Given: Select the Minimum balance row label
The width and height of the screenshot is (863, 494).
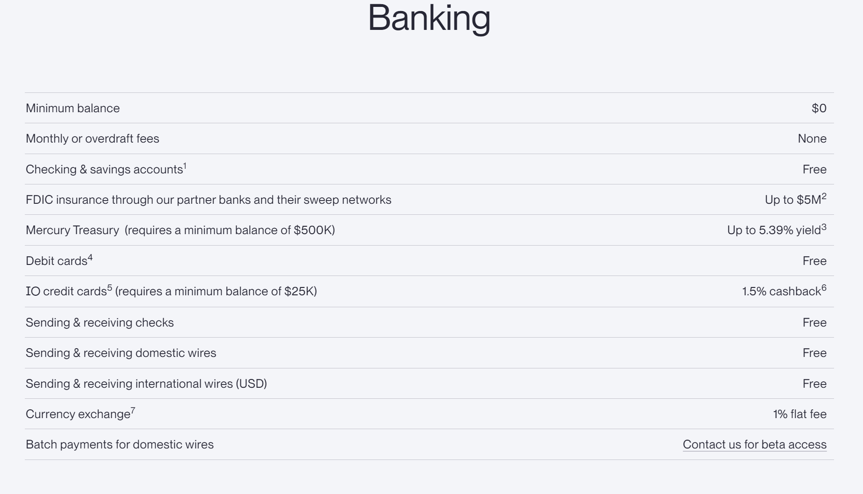Looking at the screenshot, I should [73, 109].
